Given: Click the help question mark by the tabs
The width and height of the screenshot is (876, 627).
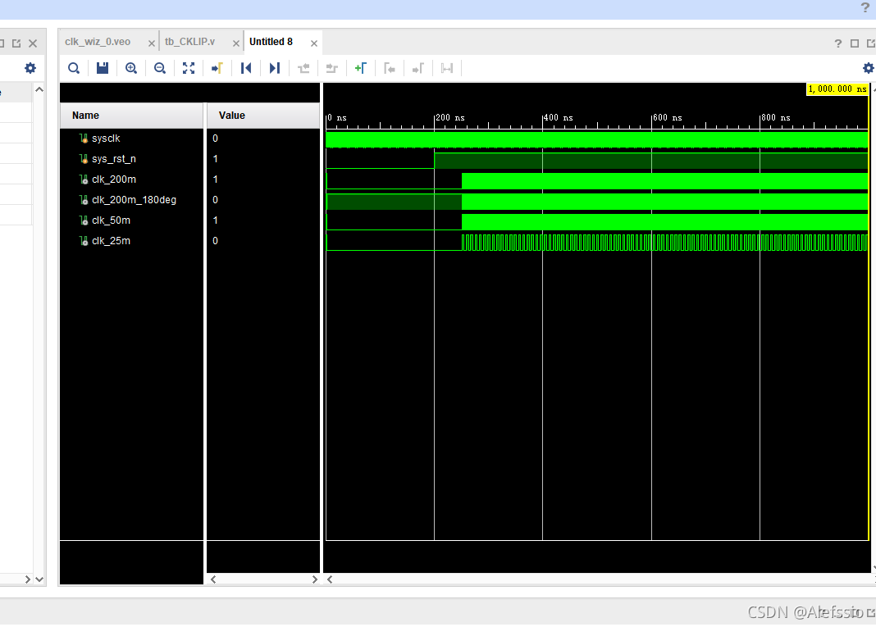Looking at the screenshot, I should coord(838,43).
